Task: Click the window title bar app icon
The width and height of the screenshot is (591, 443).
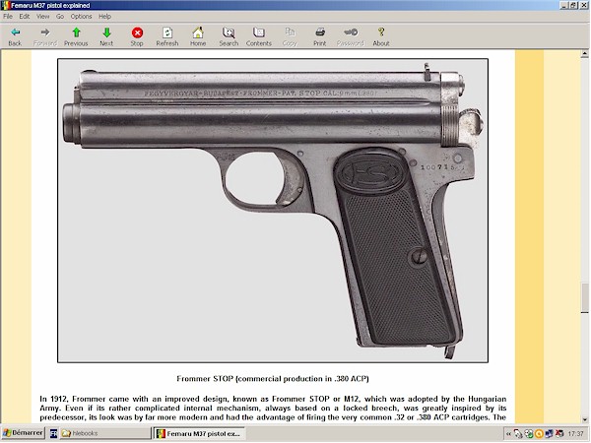Action: coord(5,5)
